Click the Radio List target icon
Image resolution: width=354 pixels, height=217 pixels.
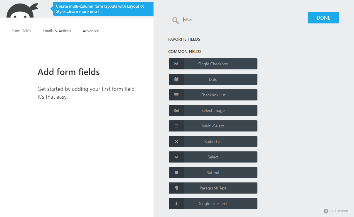tap(176, 141)
